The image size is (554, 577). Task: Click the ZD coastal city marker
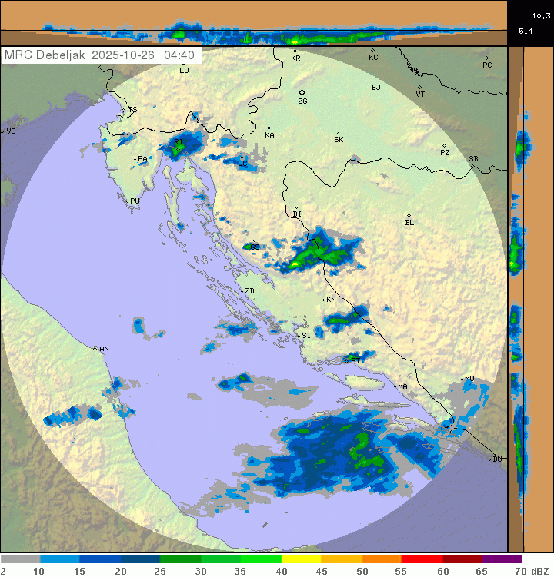pos(241,291)
